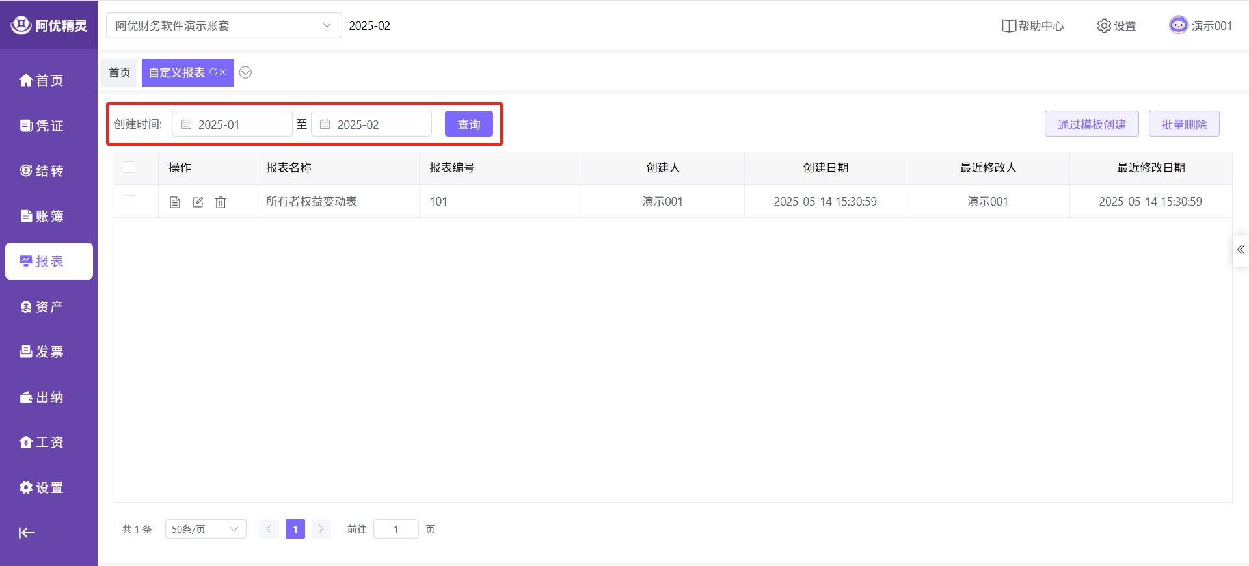This screenshot has height=566, width=1249.
Task: Click the start date field 2025-01
Action: coord(232,124)
